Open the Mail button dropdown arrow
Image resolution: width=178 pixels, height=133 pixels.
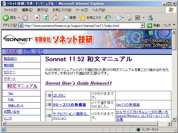click(x=123, y=18)
